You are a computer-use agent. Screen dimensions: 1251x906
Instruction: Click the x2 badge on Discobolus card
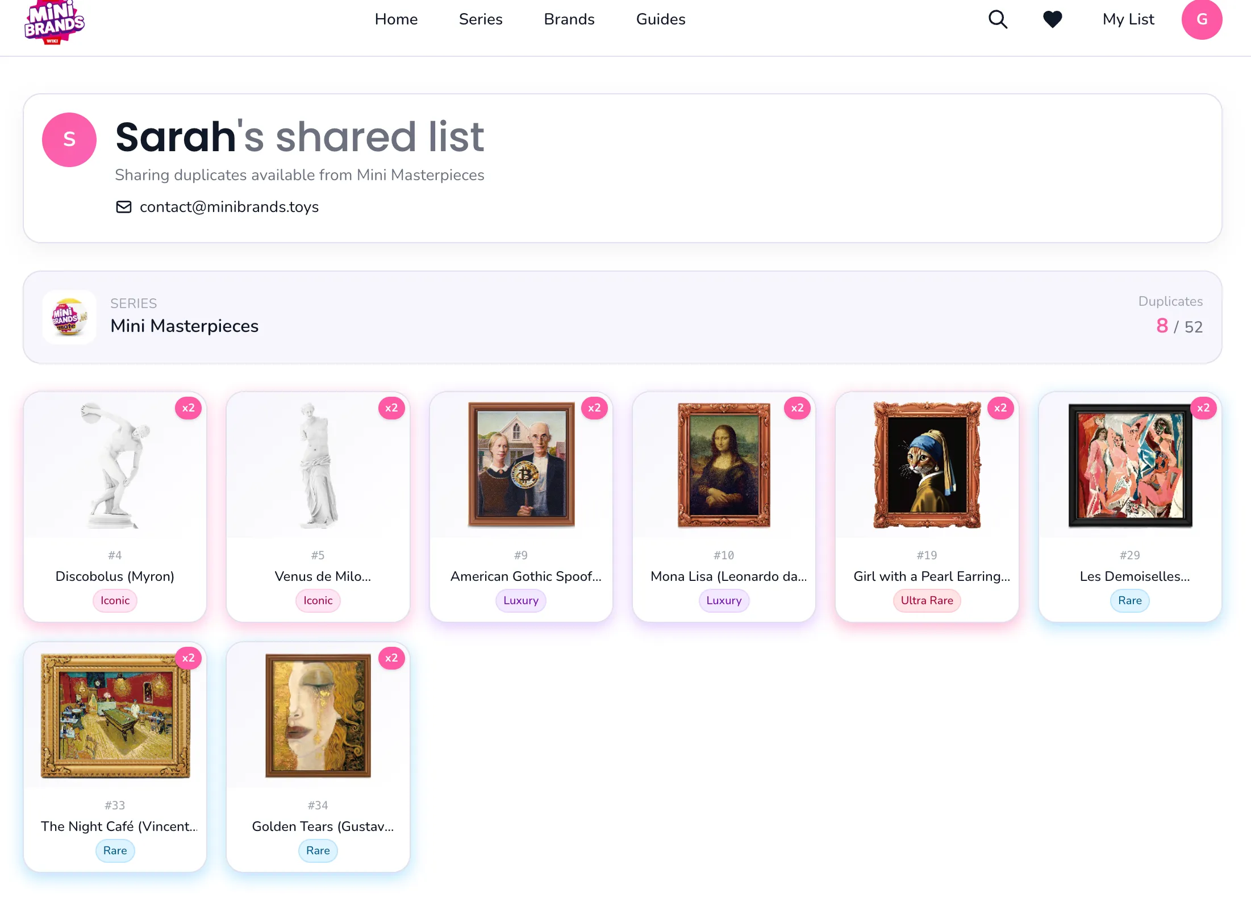pos(188,408)
